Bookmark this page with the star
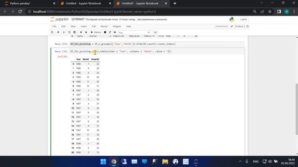298x167 pixels. tap(270, 12)
